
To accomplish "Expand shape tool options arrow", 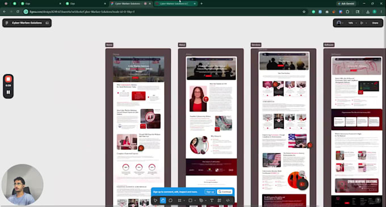I will pos(195,201).
